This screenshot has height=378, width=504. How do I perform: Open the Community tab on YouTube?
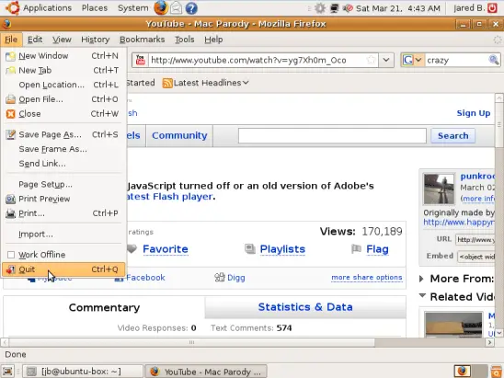click(x=179, y=135)
